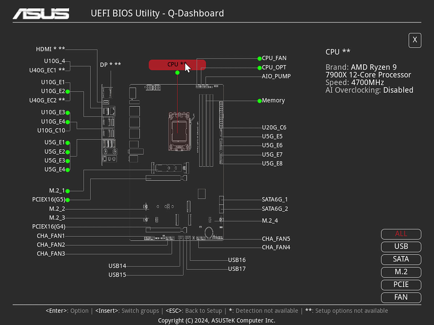
Task: Select the USB16 header label
Action: [x=237, y=260]
